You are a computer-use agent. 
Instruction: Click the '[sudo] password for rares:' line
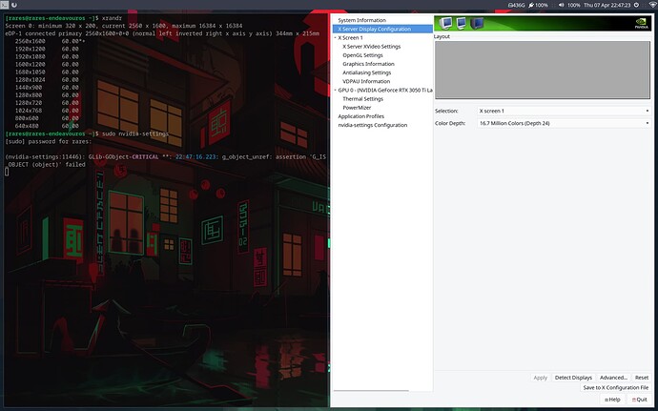tap(49, 141)
